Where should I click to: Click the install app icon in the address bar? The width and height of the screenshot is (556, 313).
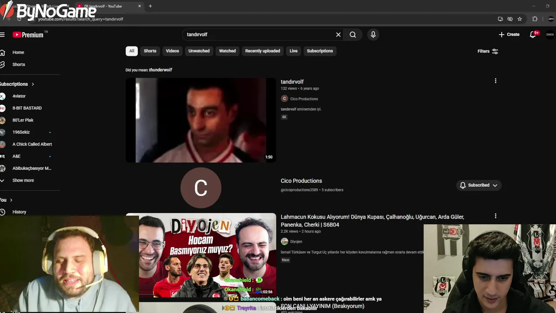coord(500,19)
